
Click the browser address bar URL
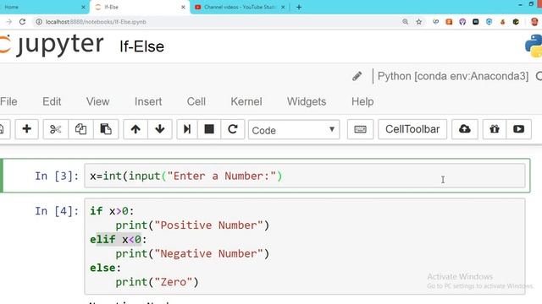click(96, 22)
